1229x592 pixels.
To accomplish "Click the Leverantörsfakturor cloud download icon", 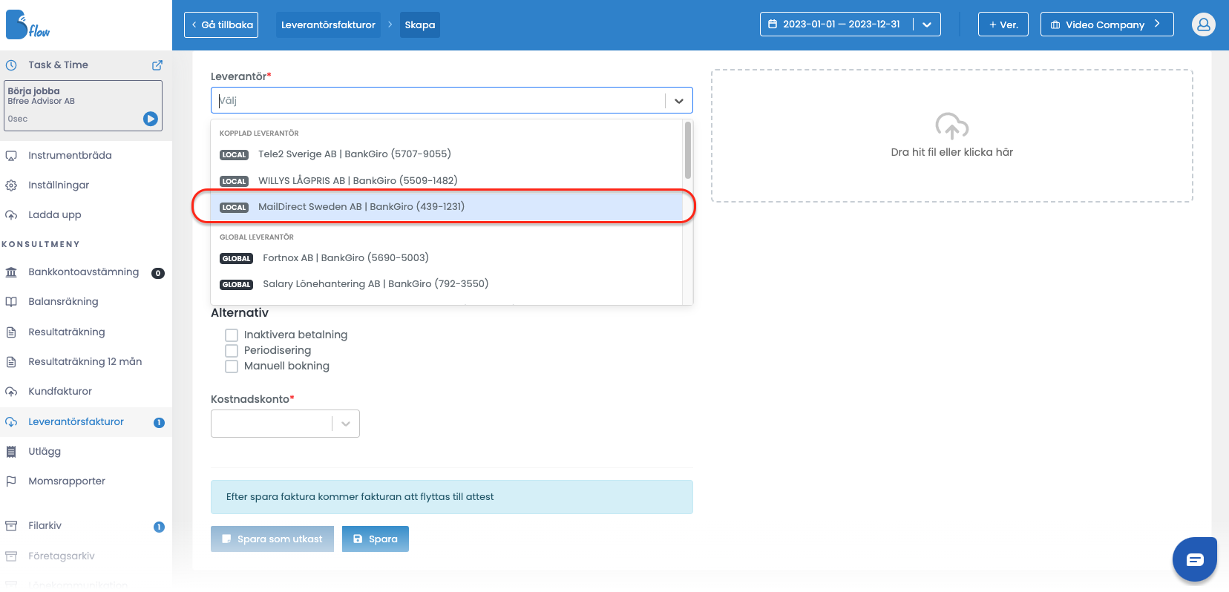I will [11, 422].
